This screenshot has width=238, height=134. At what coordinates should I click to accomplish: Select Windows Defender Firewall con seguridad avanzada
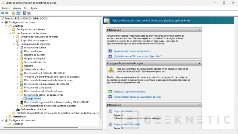52,77
